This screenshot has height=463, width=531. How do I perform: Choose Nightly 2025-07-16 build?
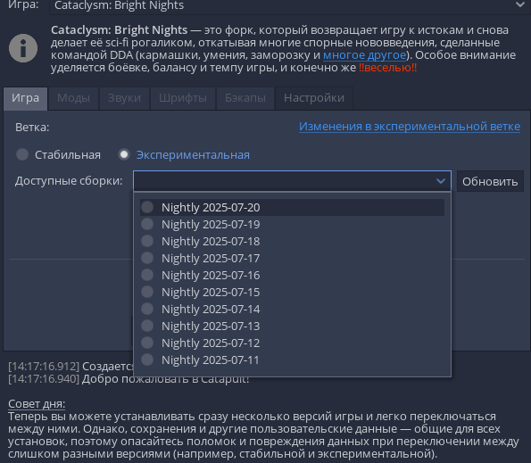pyautogui.click(x=292, y=275)
